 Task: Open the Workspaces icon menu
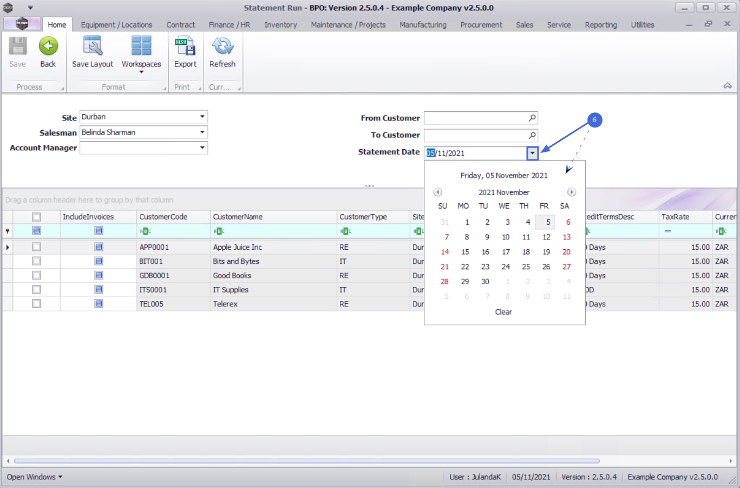(141, 46)
